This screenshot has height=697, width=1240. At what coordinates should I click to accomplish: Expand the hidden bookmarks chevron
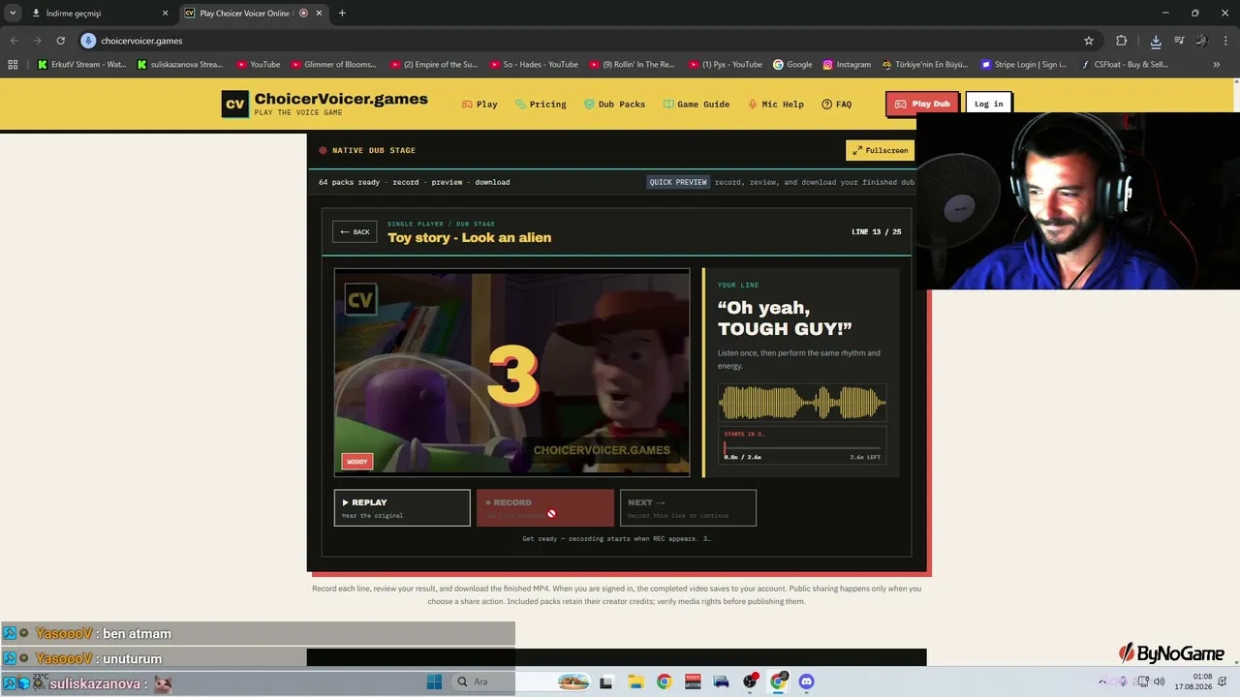pos(1217,65)
